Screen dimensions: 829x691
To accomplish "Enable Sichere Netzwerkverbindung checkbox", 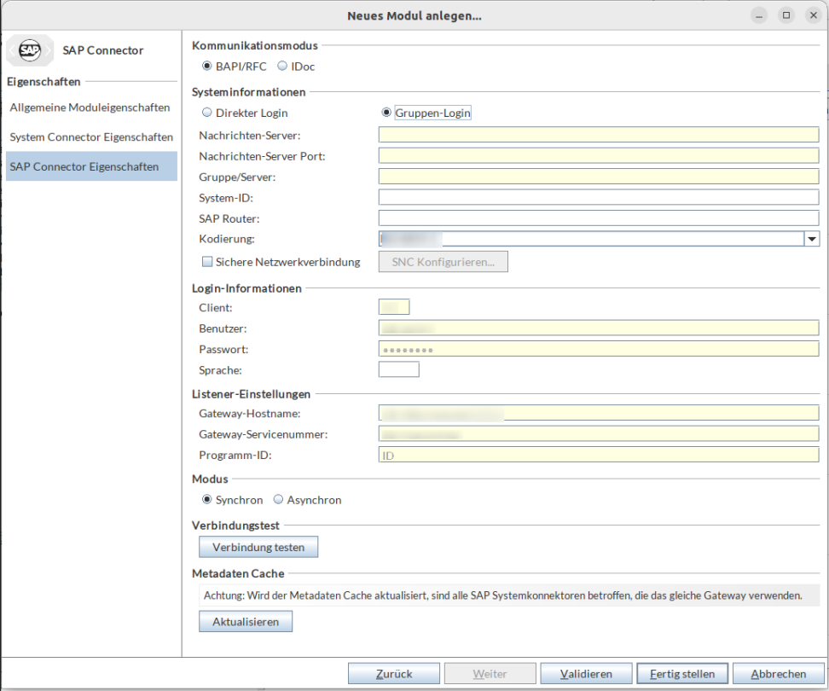I will tap(207, 262).
